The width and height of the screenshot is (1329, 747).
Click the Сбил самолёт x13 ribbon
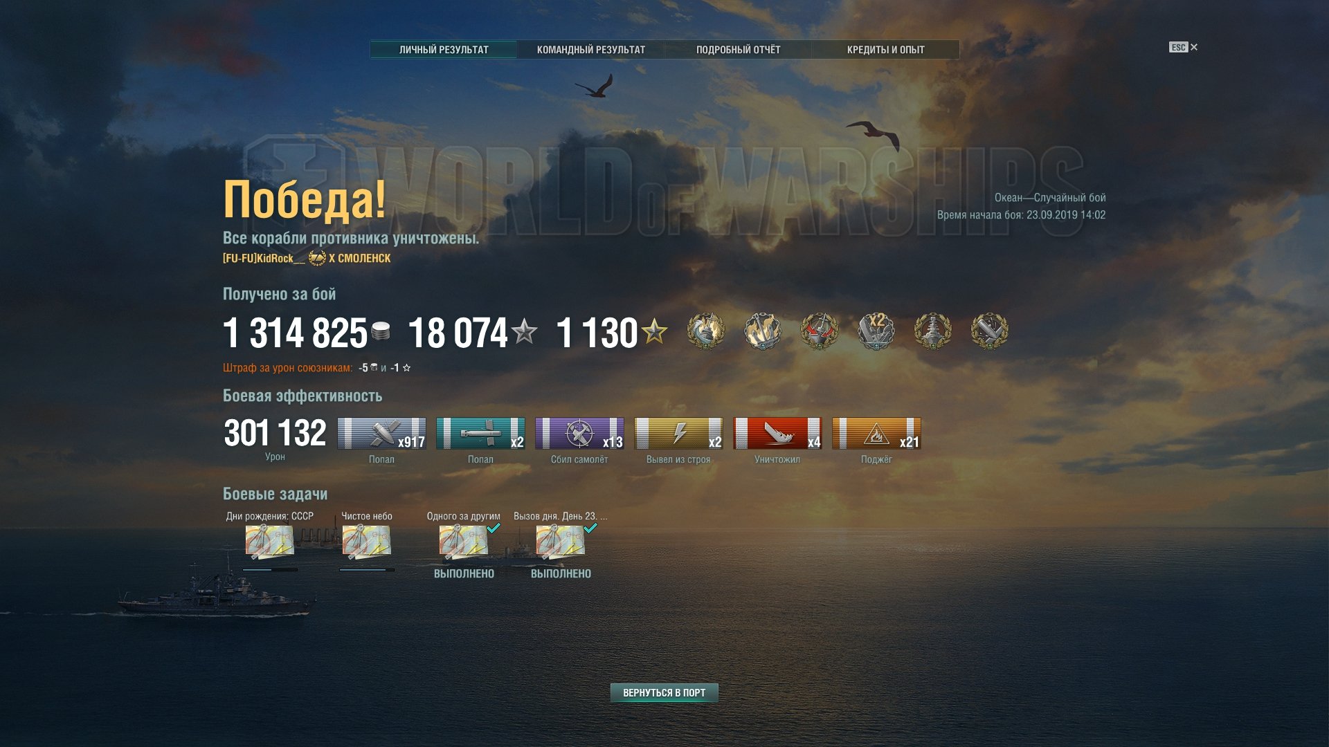click(579, 434)
